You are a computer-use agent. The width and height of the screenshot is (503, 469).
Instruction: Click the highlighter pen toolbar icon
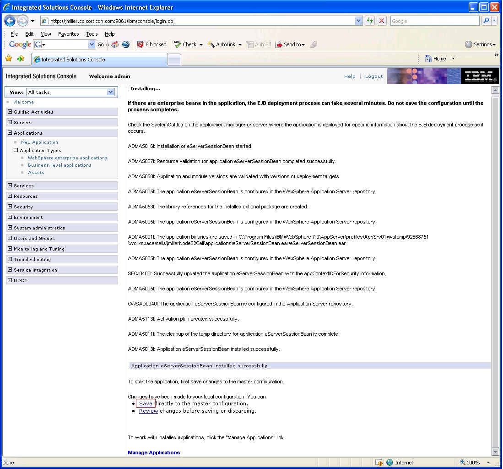point(314,44)
